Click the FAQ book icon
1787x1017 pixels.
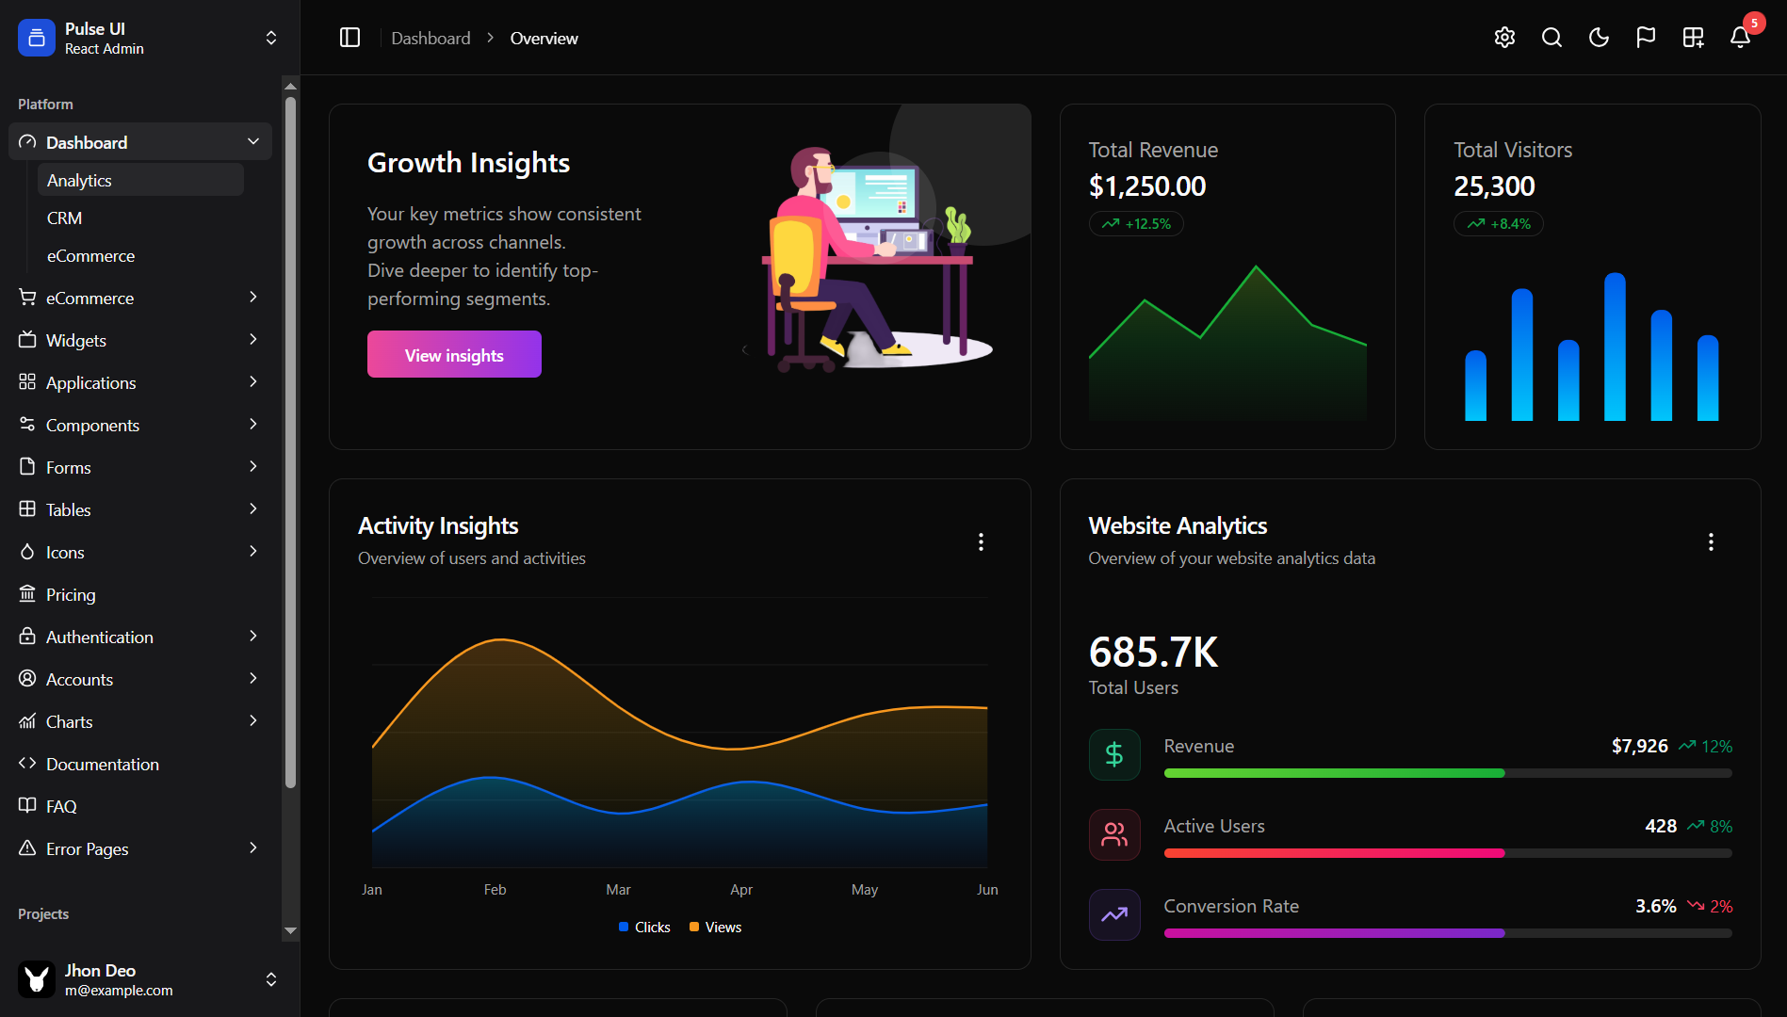point(27,805)
